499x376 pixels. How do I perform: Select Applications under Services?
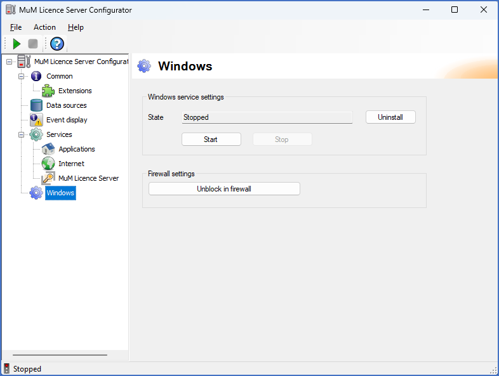click(77, 149)
